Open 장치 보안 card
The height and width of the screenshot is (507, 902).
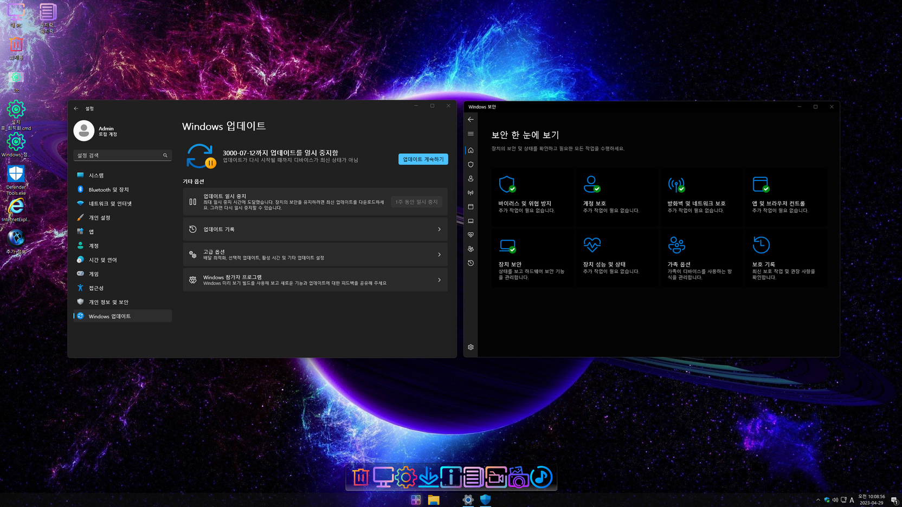(532, 258)
